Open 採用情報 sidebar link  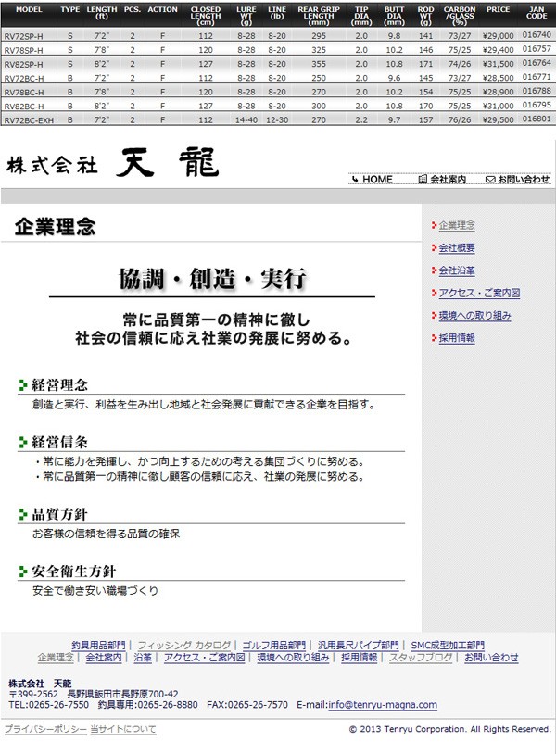click(457, 338)
